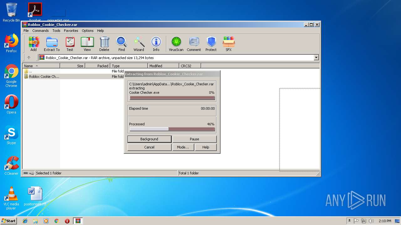Click the 'Total 1 folder' status text
Viewport: 401px width, 225px height.
(x=189, y=173)
